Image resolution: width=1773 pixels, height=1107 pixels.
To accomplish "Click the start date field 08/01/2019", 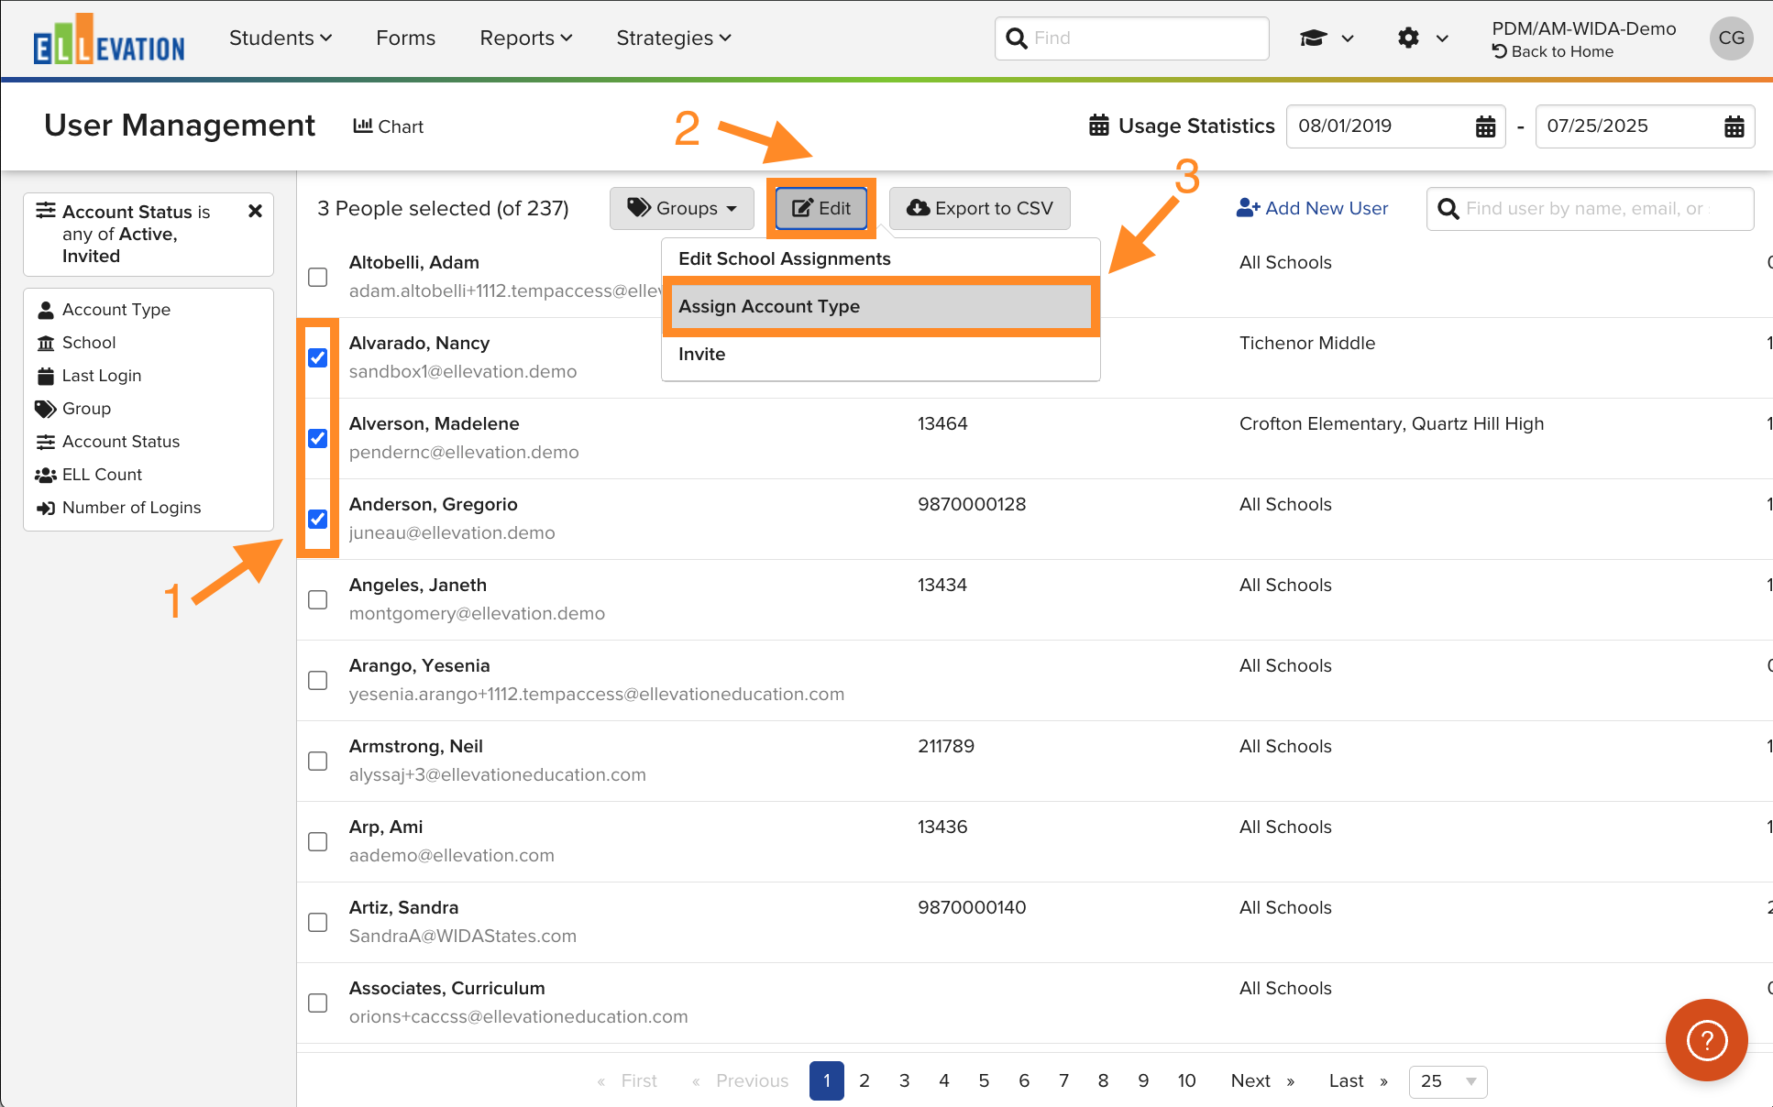I will [1396, 126].
